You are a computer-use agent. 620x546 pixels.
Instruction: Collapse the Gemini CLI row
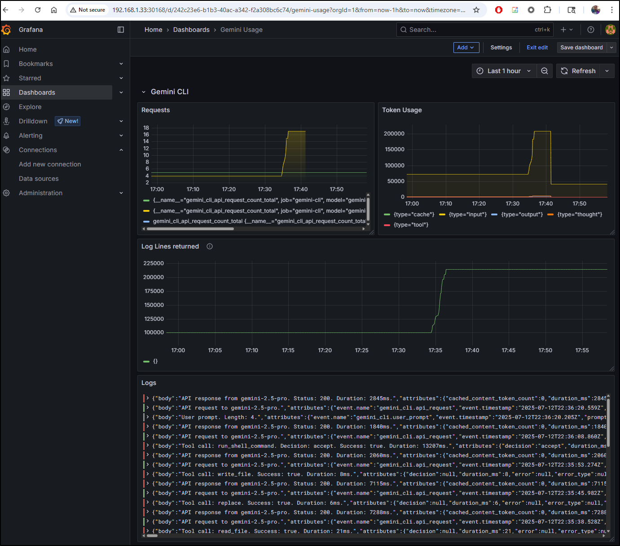(x=144, y=92)
